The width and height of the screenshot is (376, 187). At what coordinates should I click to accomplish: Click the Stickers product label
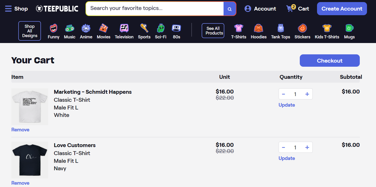point(302,37)
